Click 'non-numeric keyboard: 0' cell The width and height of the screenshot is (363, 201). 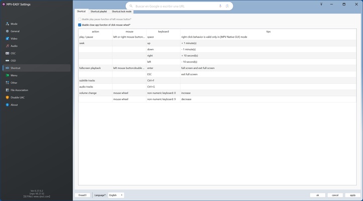point(163,93)
